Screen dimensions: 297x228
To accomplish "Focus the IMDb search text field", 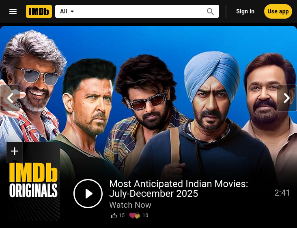I will (142, 11).
